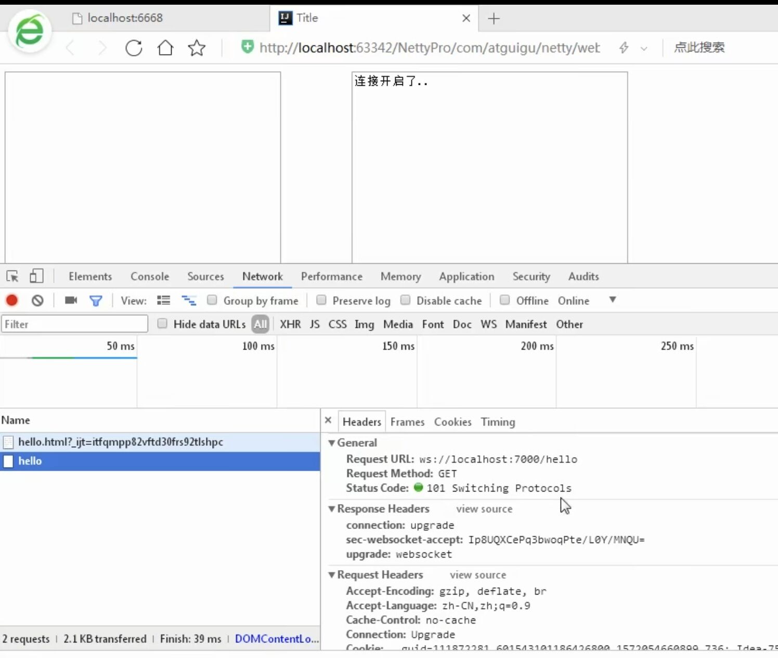Open the Memory tab
The width and height of the screenshot is (778, 658).
(x=400, y=276)
